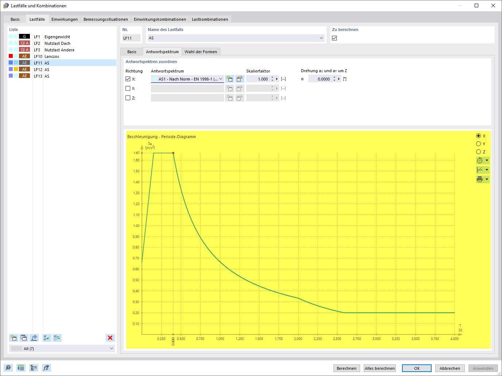This screenshot has height=376, width=502.
Task: Select load case LF3 Nutzlast Andere
Action: [62, 50]
